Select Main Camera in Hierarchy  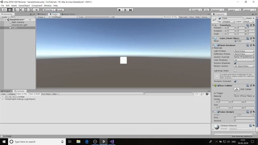click(18, 23)
